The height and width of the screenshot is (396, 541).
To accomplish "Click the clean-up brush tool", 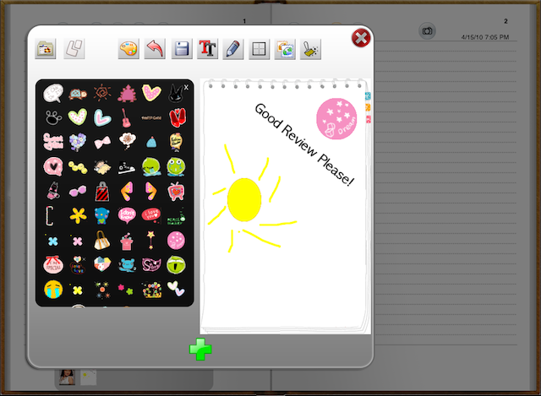I will pyautogui.click(x=310, y=49).
